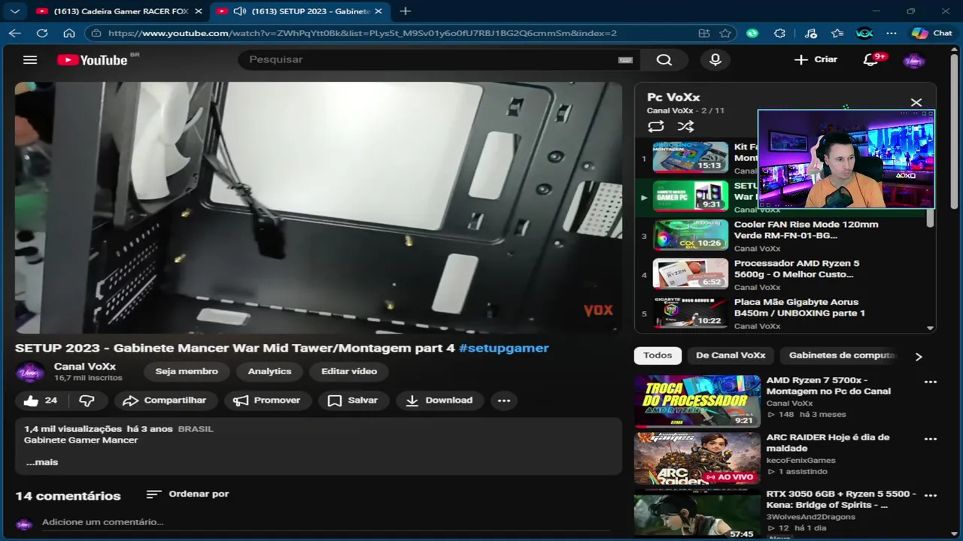Start voice search with microphone

click(x=715, y=60)
